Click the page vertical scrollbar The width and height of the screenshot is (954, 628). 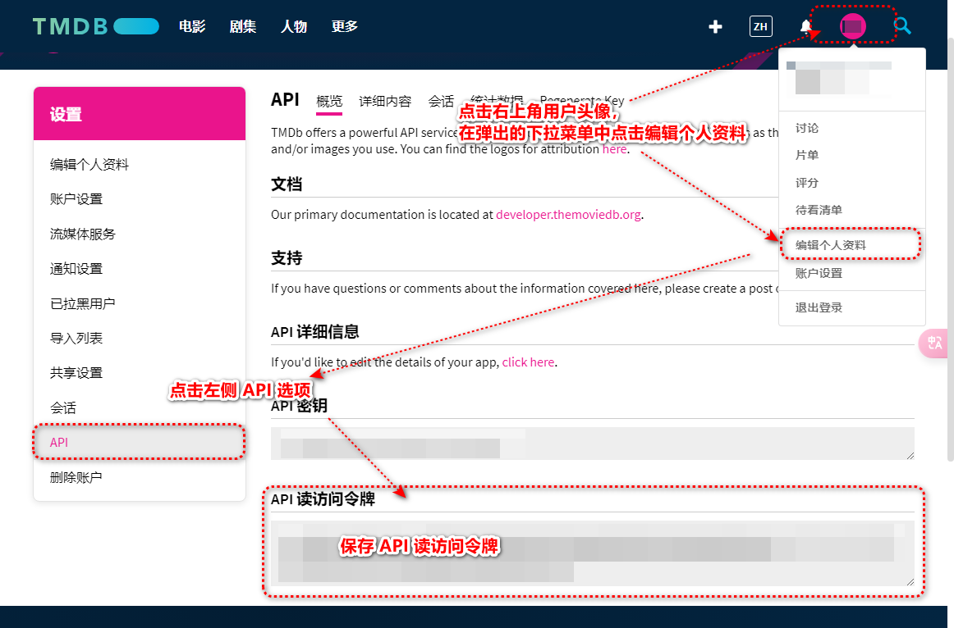pos(950,249)
